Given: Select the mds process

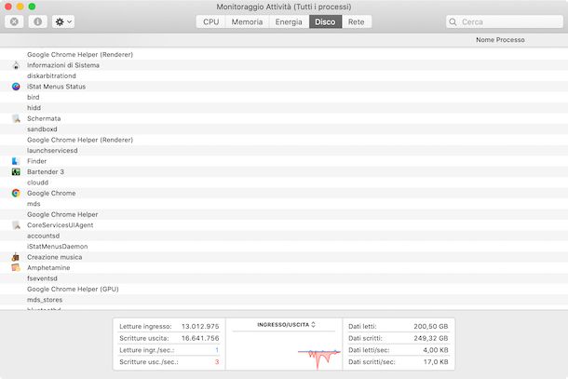Looking at the screenshot, I should 34,204.
